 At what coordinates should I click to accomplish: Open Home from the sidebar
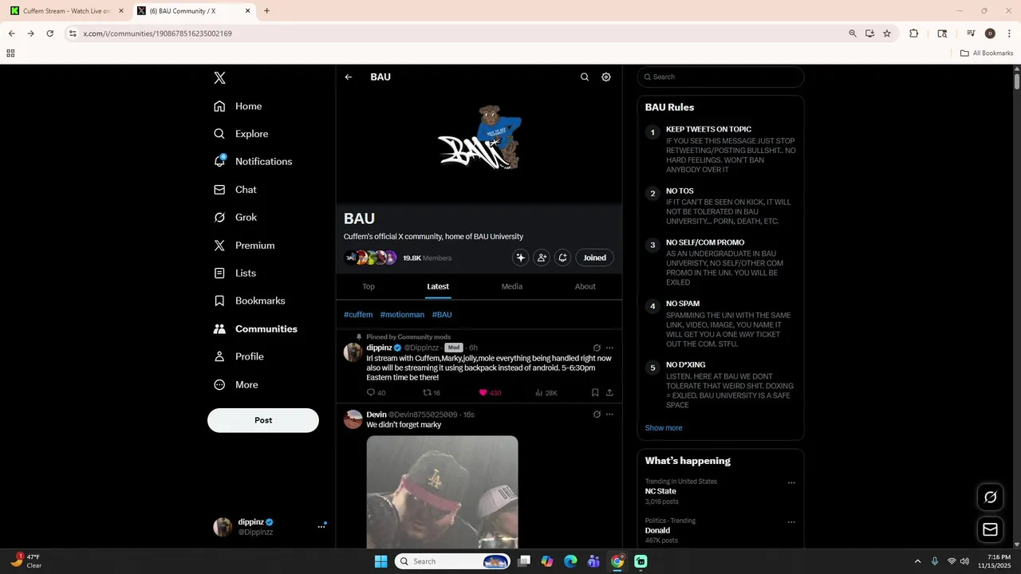238,106
